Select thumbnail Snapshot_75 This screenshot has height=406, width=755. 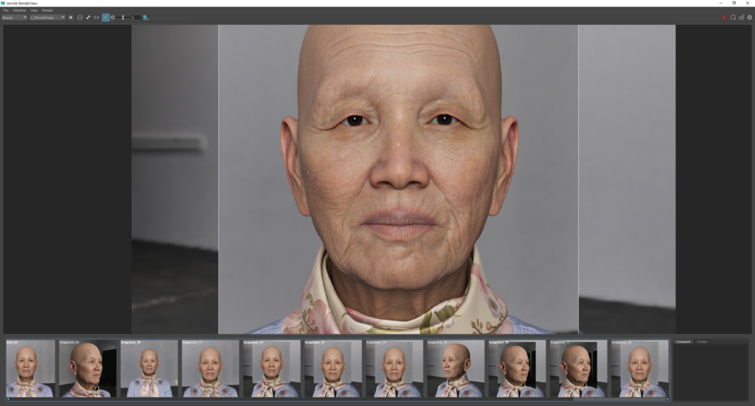point(456,368)
